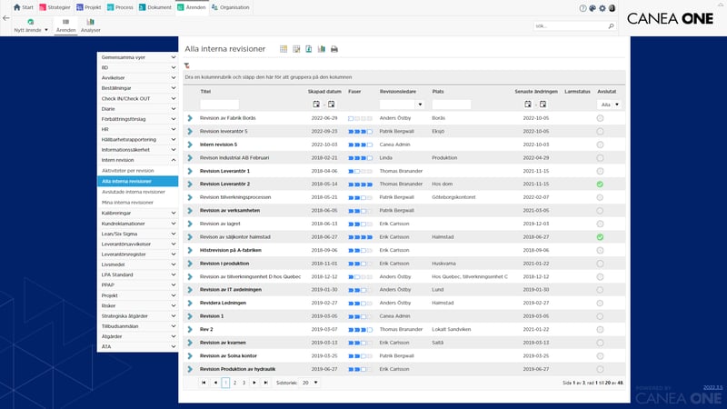
Task: Open the Revisionsledare filter dropdown
Action: [420, 105]
